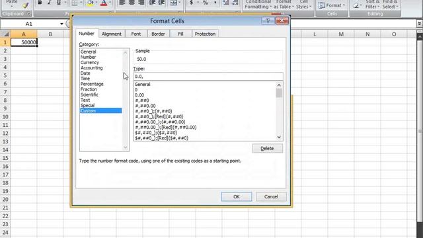Open the Clipboard dialog launcher
This screenshot has width=423, height=238.
[28, 13]
